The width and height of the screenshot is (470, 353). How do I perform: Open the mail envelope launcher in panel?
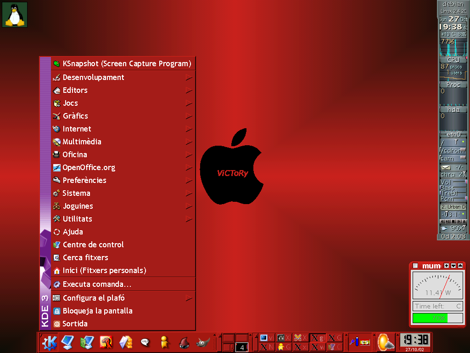coord(126,342)
